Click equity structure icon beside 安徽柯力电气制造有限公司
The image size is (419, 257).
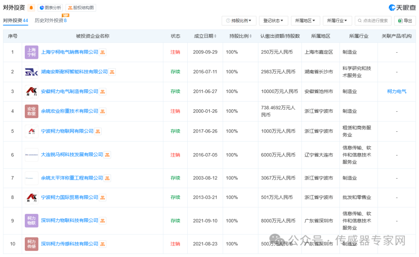[102, 91]
